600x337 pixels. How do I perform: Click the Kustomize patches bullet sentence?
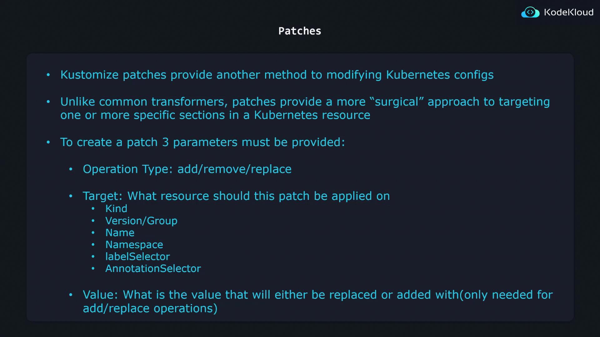277,75
